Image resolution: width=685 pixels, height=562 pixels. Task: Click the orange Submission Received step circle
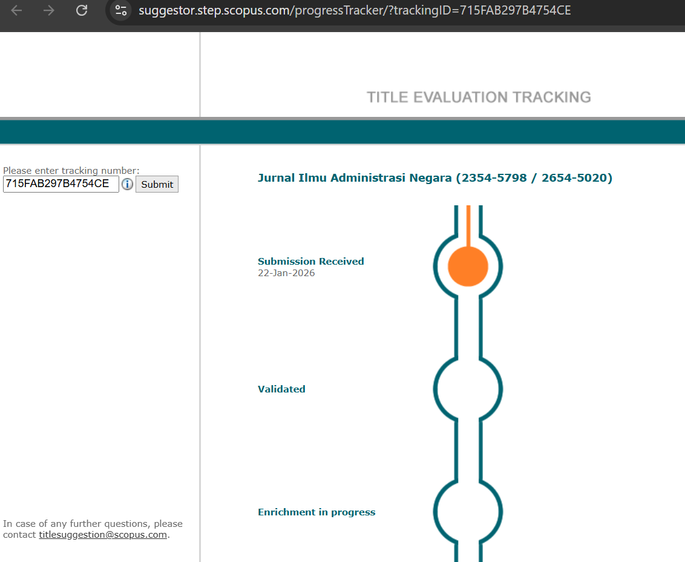[x=468, y=266]
